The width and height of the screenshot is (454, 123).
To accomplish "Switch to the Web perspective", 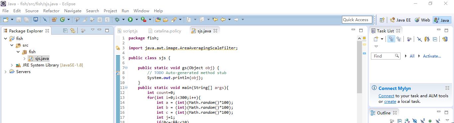I will (x=422, y=20).
